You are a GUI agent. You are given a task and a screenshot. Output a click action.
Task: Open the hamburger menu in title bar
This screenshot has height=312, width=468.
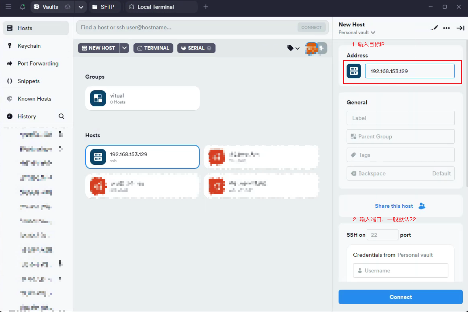point(8,7)
